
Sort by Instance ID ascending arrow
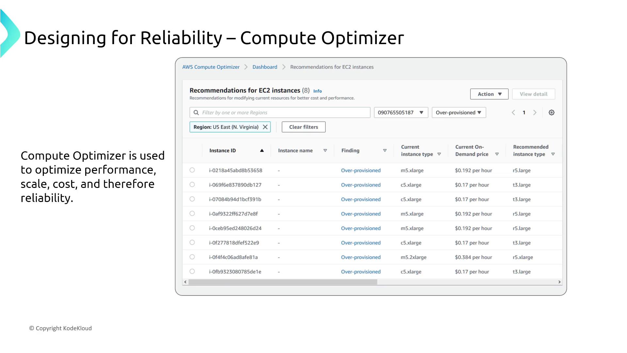coord(262,151)
